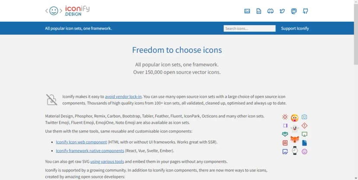
Task: Click the red sun icon
Action: click(285, 117)
